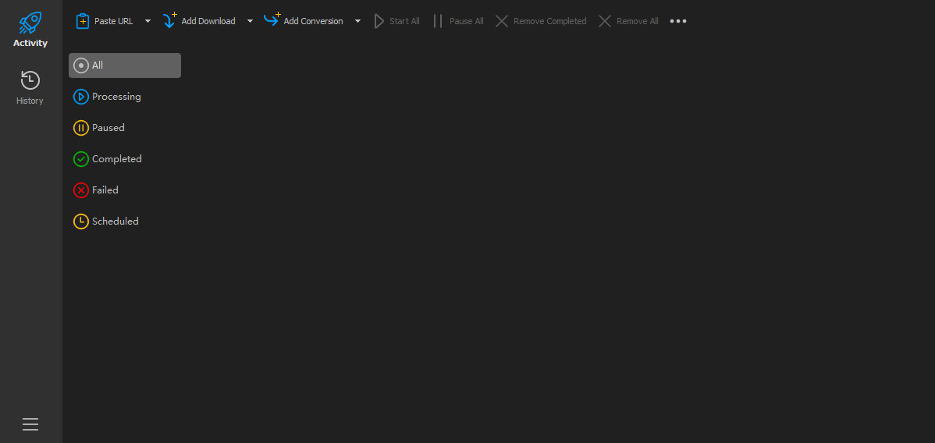Expand the Add Download dropdown arrow
The width and height of the screenshot is (935, 443).
coord(251,21)
